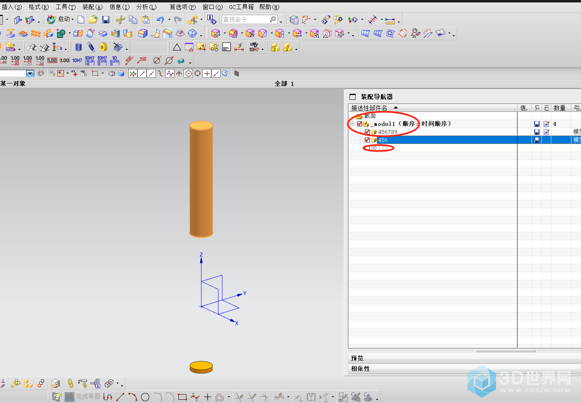Toggle the checkbox for _model1 assembly
Viewport: 581px width, 403px height.
coord(360,124)
